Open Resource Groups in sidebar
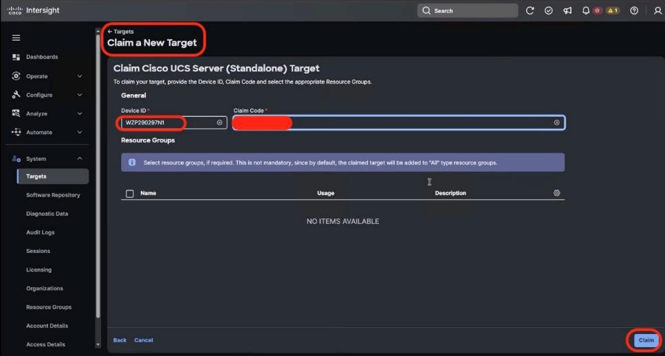 49,307
